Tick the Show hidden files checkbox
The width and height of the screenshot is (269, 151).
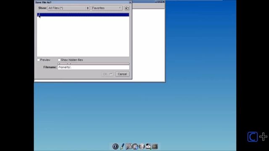(59, 60)
